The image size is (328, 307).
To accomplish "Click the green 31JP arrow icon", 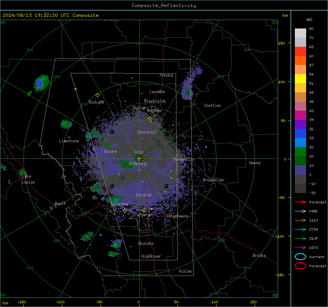I will [300, 238].
